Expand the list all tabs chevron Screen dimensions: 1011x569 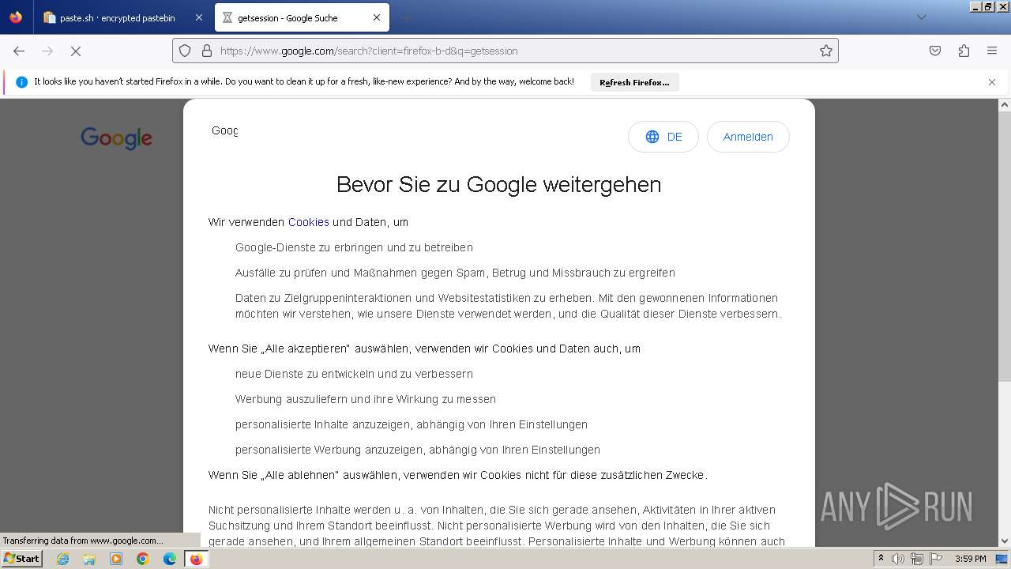[x=921, y=17]
